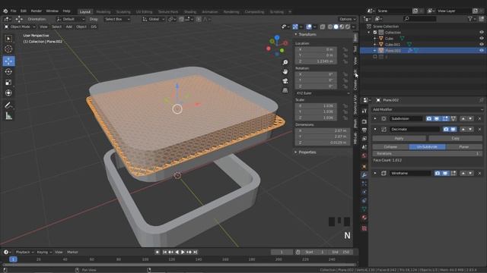The image size is (487, 273).
Task: Open the viewport Select menu
Action: click(56, 27)
